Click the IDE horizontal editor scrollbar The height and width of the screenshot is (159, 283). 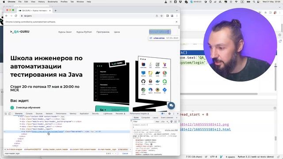(x=219, y=94)
